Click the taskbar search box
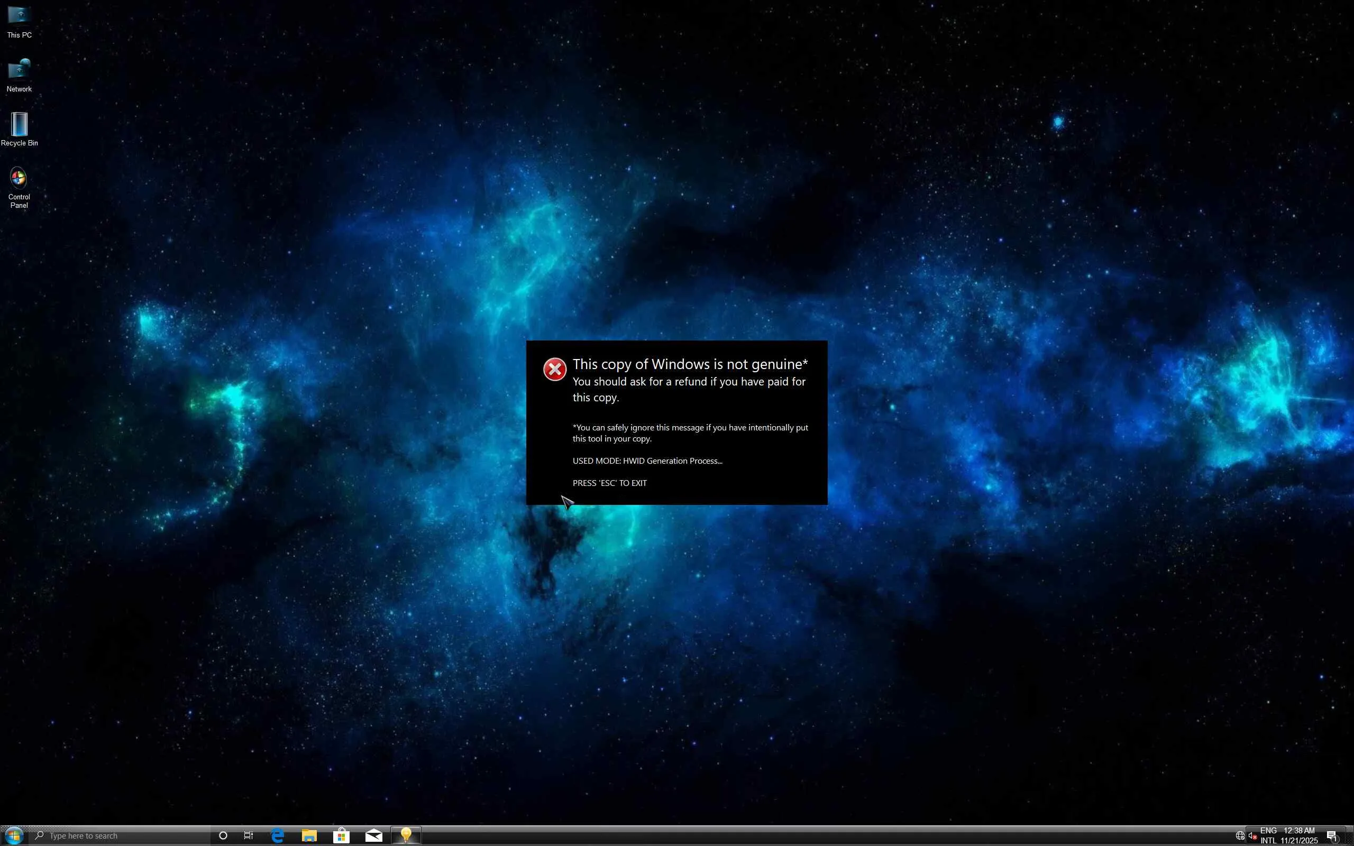The image size is (1354, 846). coord(120,835)
